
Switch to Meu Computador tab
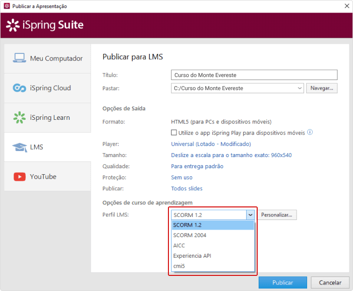point(47,58)
